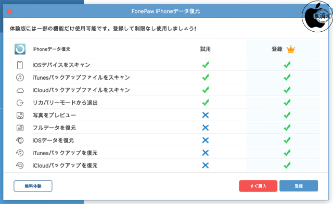Click trial checkmark for iCloudバックアップファイルをスキャン
This screenshot has width=333, height=204.
click(x=206, y=90)
